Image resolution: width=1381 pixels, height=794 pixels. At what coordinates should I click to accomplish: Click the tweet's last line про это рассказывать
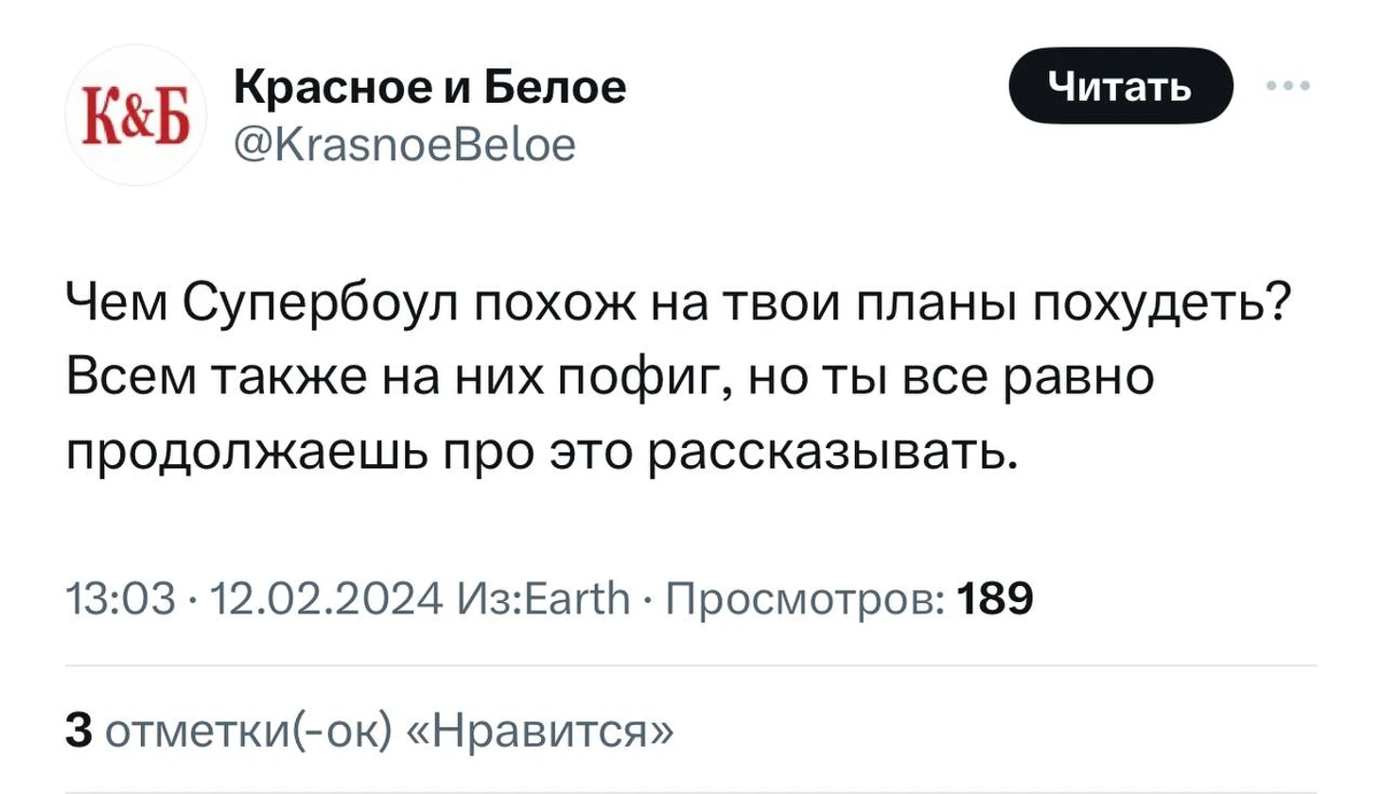543,451
